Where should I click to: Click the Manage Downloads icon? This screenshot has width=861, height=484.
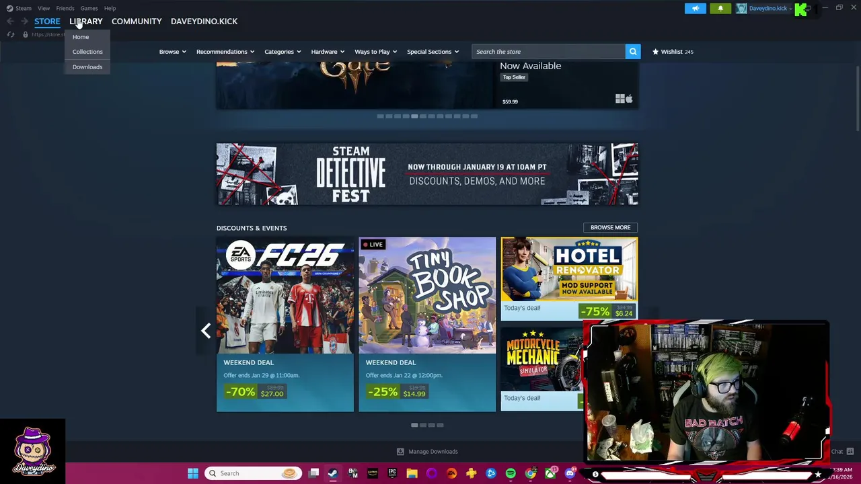click(x=400, y=452)
